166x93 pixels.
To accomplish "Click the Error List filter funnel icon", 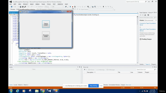I will click(x=85, y=69).
